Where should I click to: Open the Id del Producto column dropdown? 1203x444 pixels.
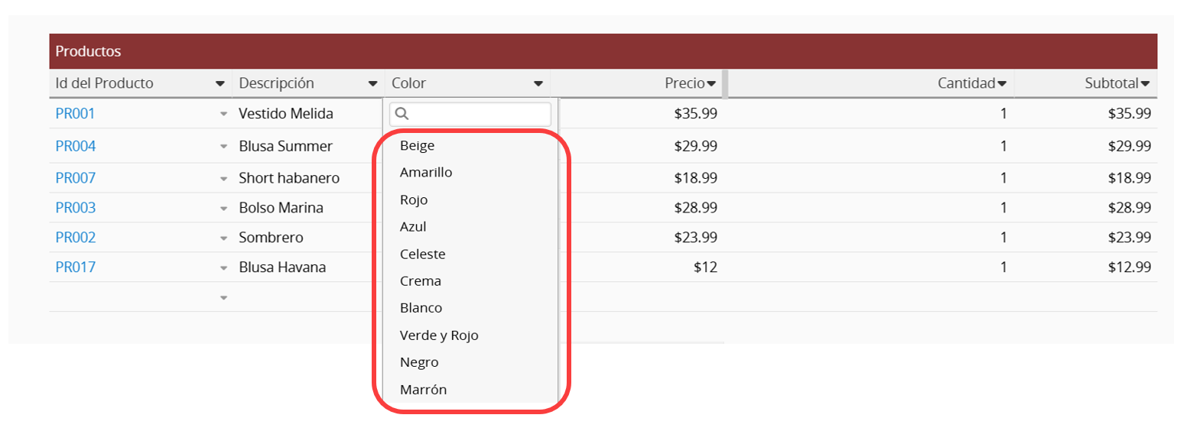point(220,84)
